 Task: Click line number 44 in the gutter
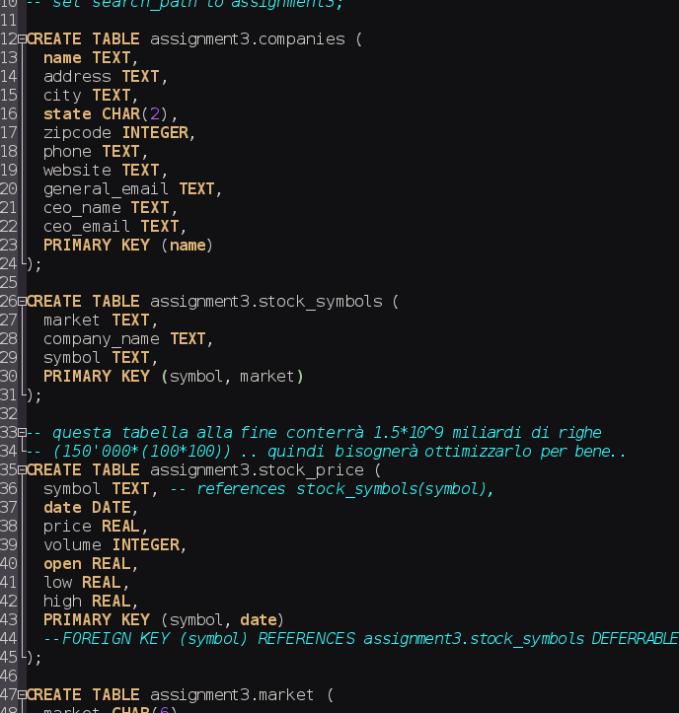[x=9, y=639]
